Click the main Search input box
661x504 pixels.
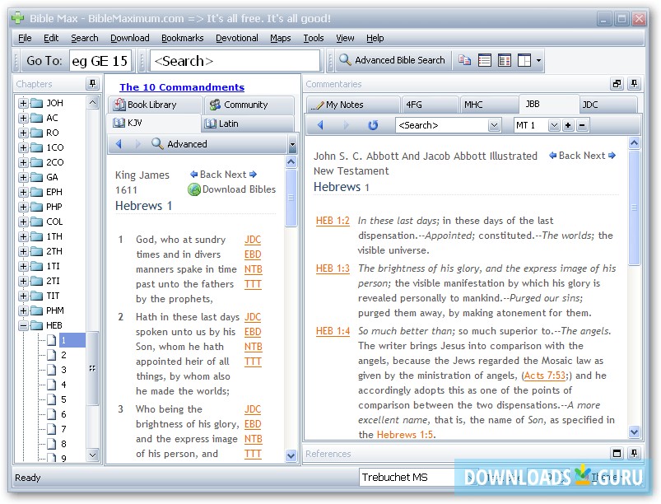(235, 61)
